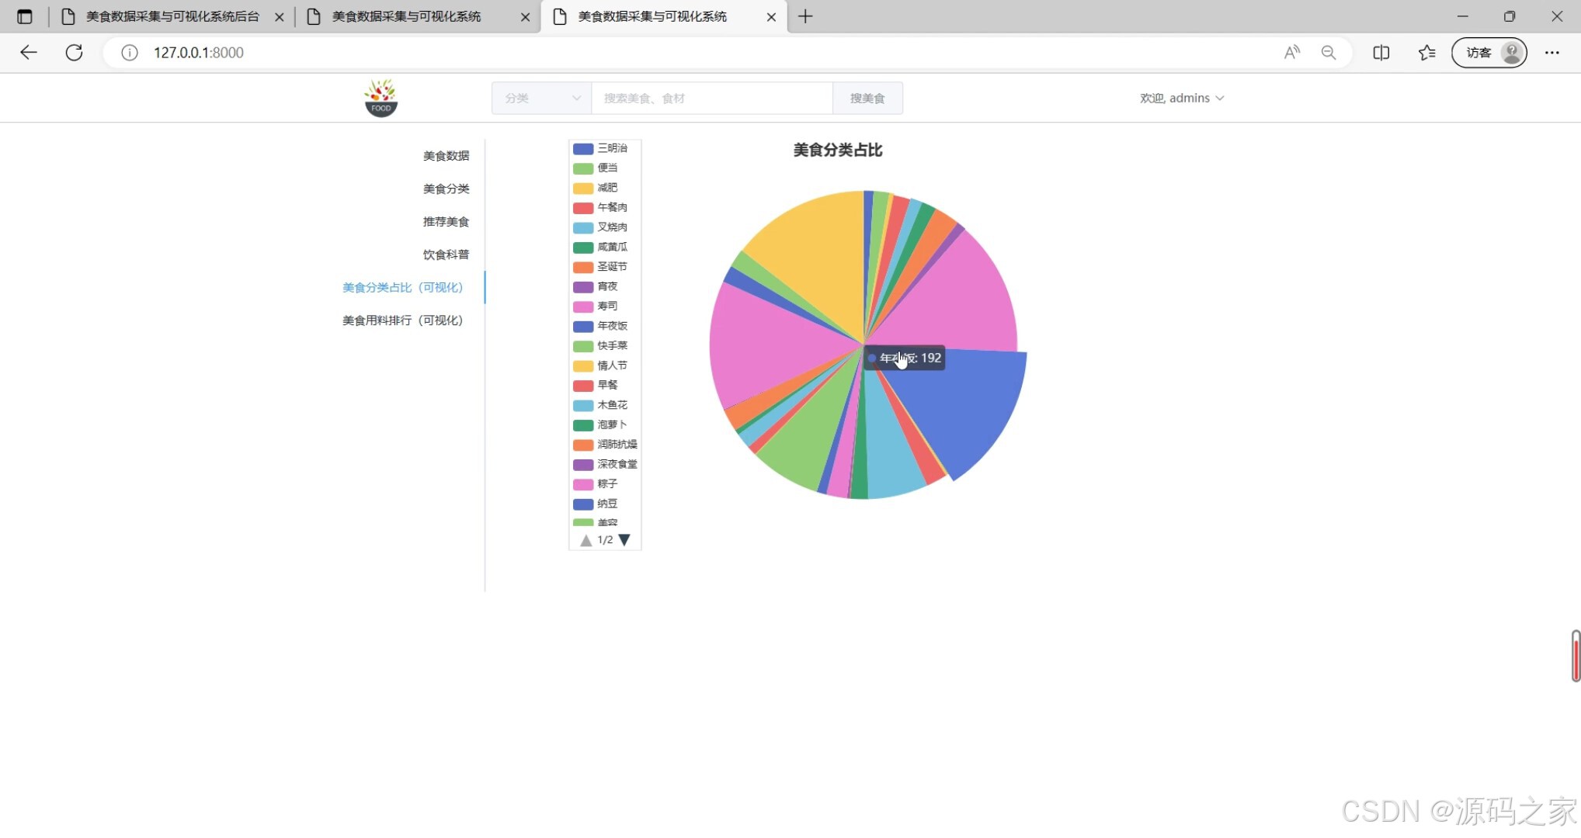Click the 搜索美食、食材 search field
This screenshot has width=1581, height=838.
click(711, 99)
